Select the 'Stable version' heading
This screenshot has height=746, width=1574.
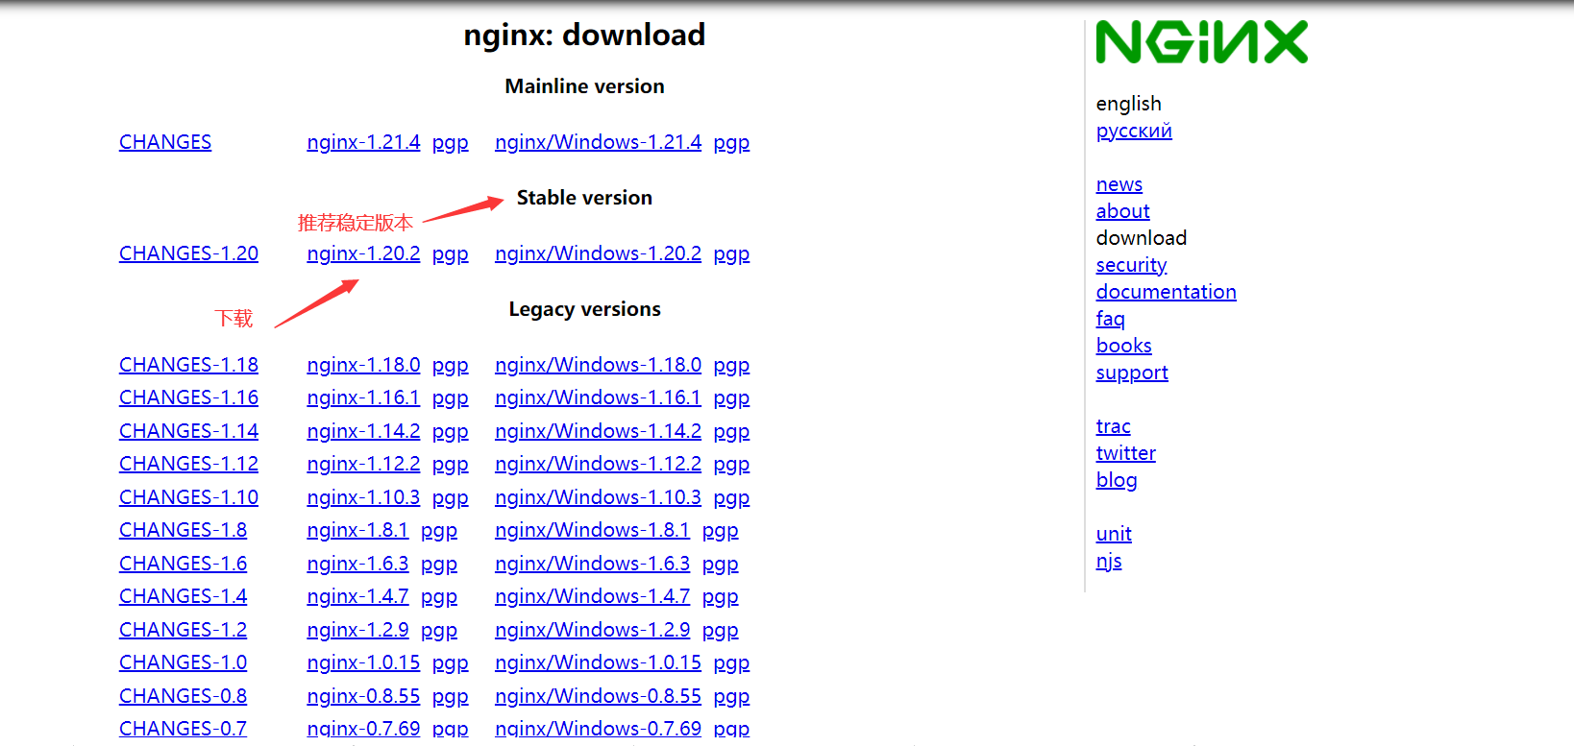584,198
